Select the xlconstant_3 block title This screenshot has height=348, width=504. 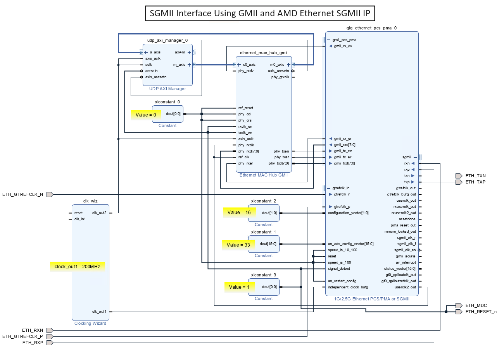(x=264, y=275)
